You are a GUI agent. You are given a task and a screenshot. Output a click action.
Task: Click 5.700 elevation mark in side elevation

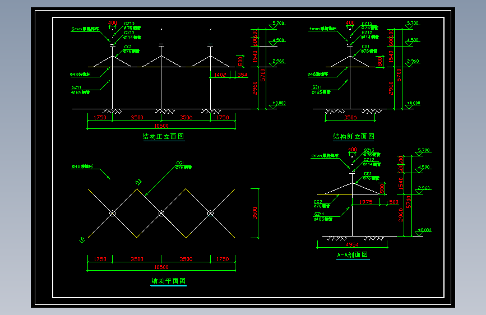coord(413,23)
